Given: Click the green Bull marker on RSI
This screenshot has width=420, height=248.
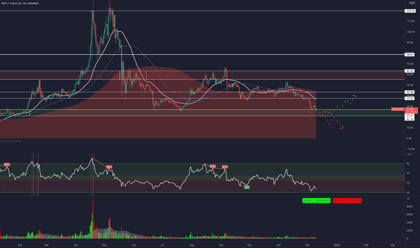Looking at the screenshot, I should [247, 187].
